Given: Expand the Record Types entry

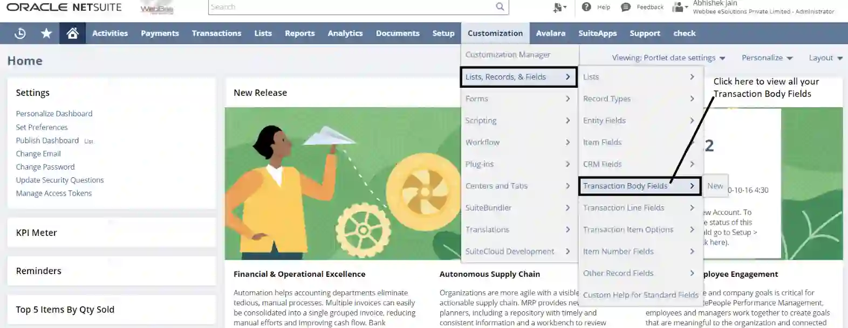Looking at the screenshot, I should (x=641, y=99).
